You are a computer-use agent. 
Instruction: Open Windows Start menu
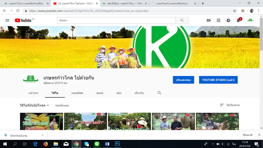(5, 144)
